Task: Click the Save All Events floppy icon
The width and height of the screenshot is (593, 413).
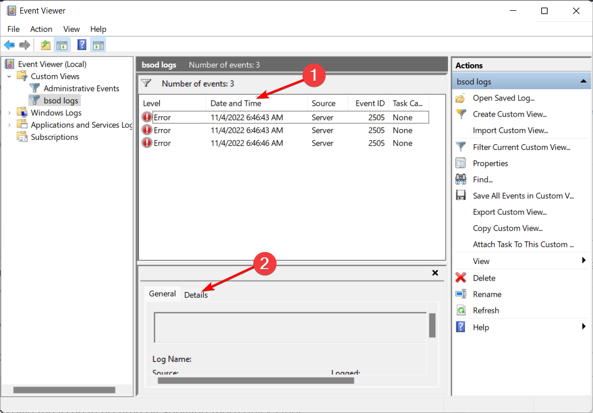Action: [461, 195]
